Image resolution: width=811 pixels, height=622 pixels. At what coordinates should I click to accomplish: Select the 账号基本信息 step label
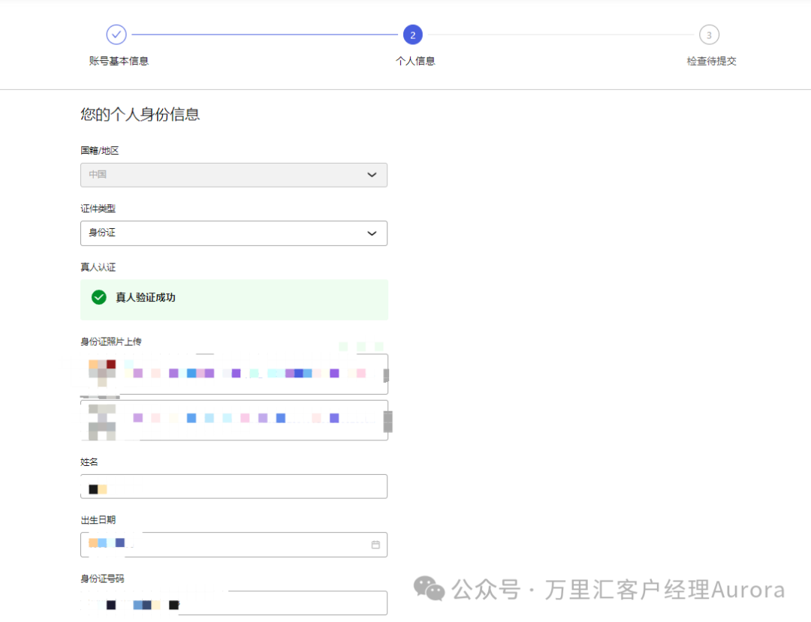coord(118,61)
